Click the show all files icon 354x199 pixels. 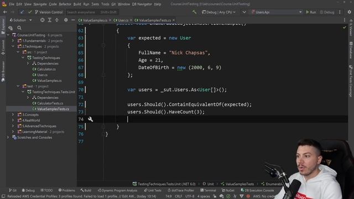tap(11, 28)
